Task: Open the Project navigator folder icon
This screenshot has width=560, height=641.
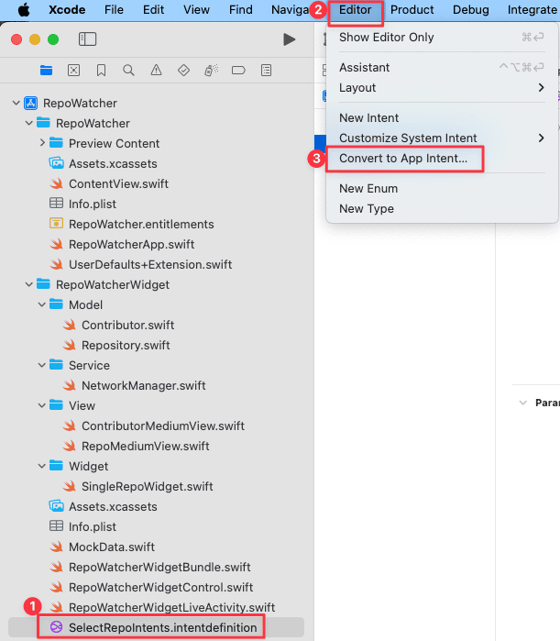Action: pos(46,71)
